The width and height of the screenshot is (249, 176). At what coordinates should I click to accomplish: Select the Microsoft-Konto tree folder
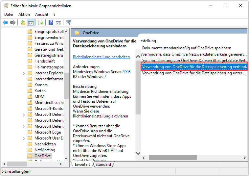[x=46, y=109]
